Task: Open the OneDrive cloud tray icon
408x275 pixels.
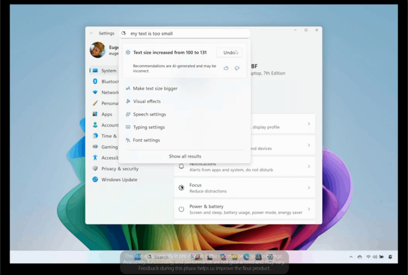Action: (360, 257)
